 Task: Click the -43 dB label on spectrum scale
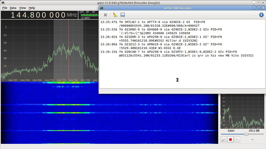pyautogui.click(x=5, y=50)
